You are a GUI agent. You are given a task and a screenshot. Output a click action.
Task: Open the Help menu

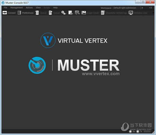[55, 8]
